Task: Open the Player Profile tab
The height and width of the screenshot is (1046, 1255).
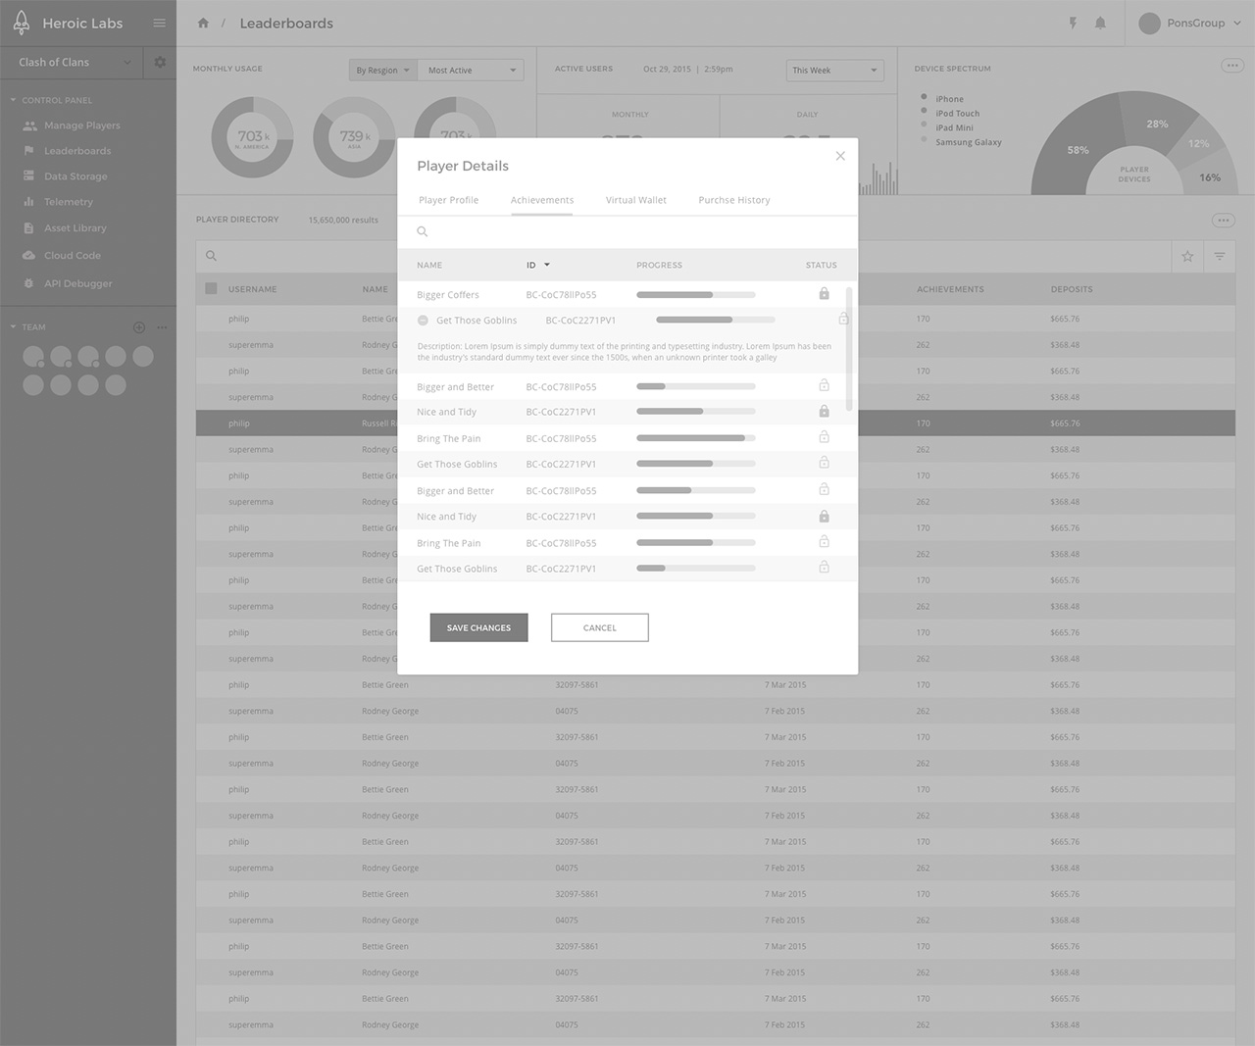Action: pos(448,200)
